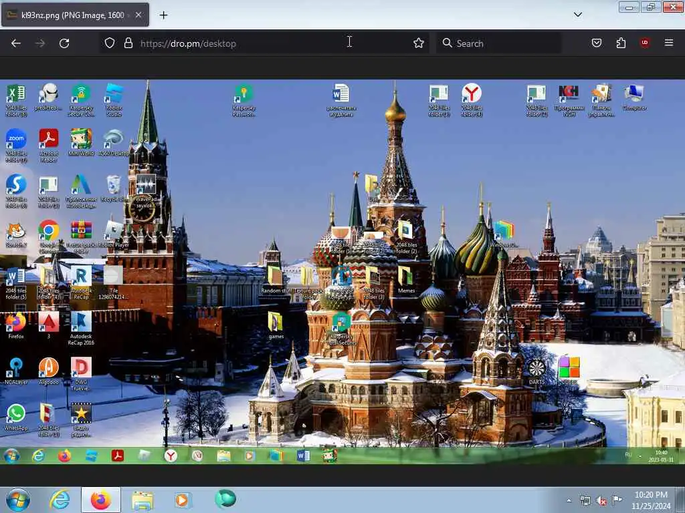Open the tracking protection shield icon
This screenshot has height=513, width=685.
[110, 43]
